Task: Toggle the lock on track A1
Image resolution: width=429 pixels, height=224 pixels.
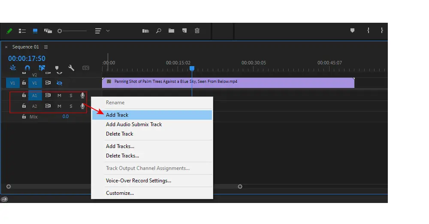Action: click(24, 95)
